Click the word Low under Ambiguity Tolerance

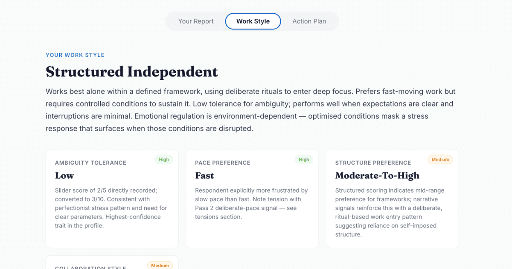64,175
